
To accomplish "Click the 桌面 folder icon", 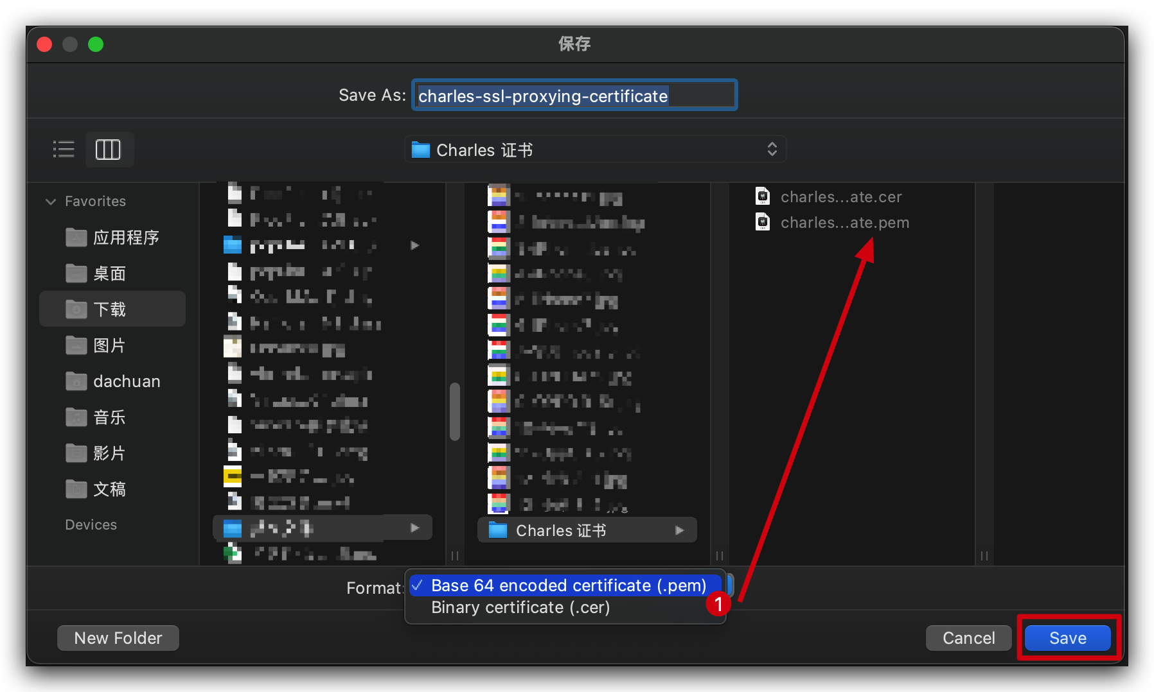I will [76, 273].
